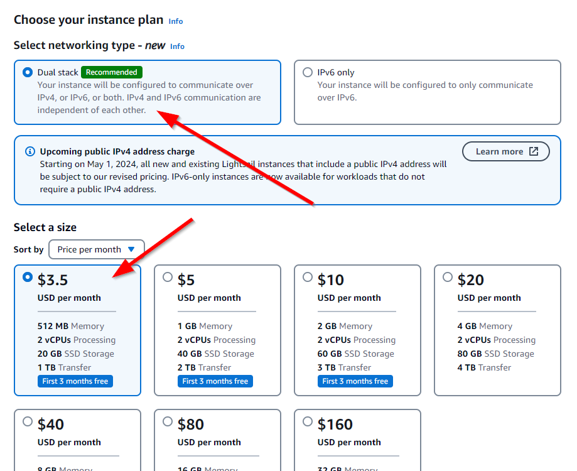The image size is (577, 471).
Task: Open the Learn more button
Action: (505, 151)
